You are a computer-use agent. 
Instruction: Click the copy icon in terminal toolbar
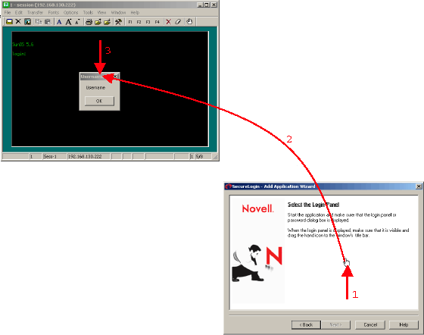pos(39,22)
